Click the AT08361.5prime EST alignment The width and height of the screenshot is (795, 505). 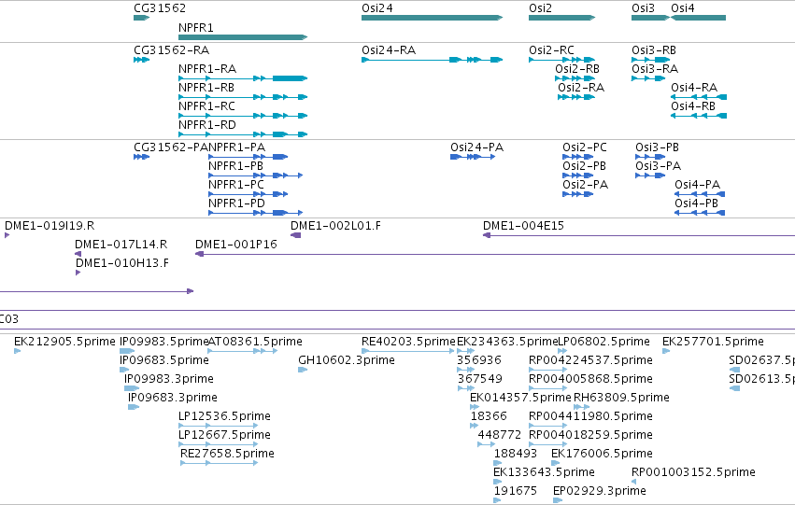tap(243, 351)
